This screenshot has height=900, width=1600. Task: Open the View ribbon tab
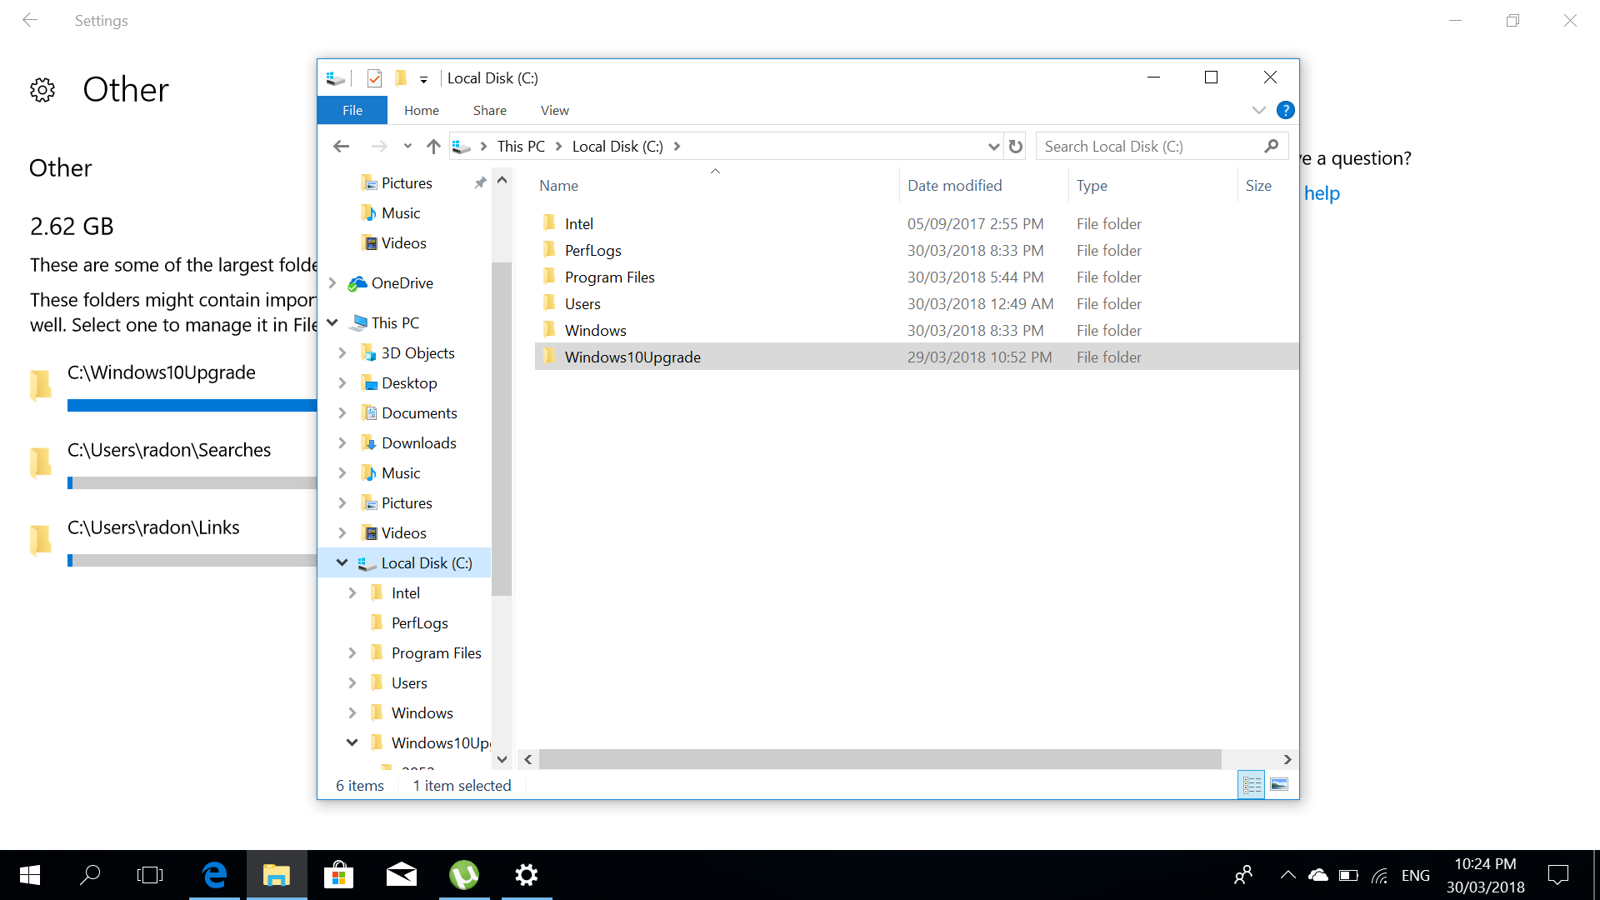click(x=554, y=110)
